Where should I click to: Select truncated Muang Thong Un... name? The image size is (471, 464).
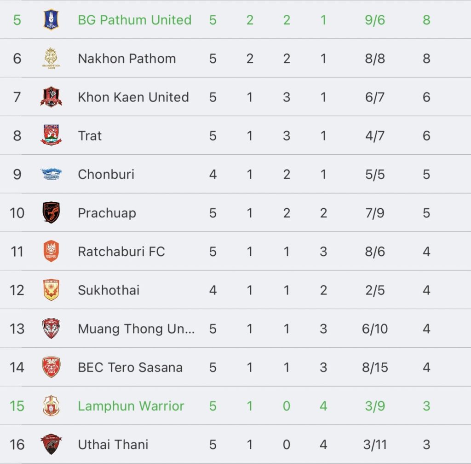[136, 329]
